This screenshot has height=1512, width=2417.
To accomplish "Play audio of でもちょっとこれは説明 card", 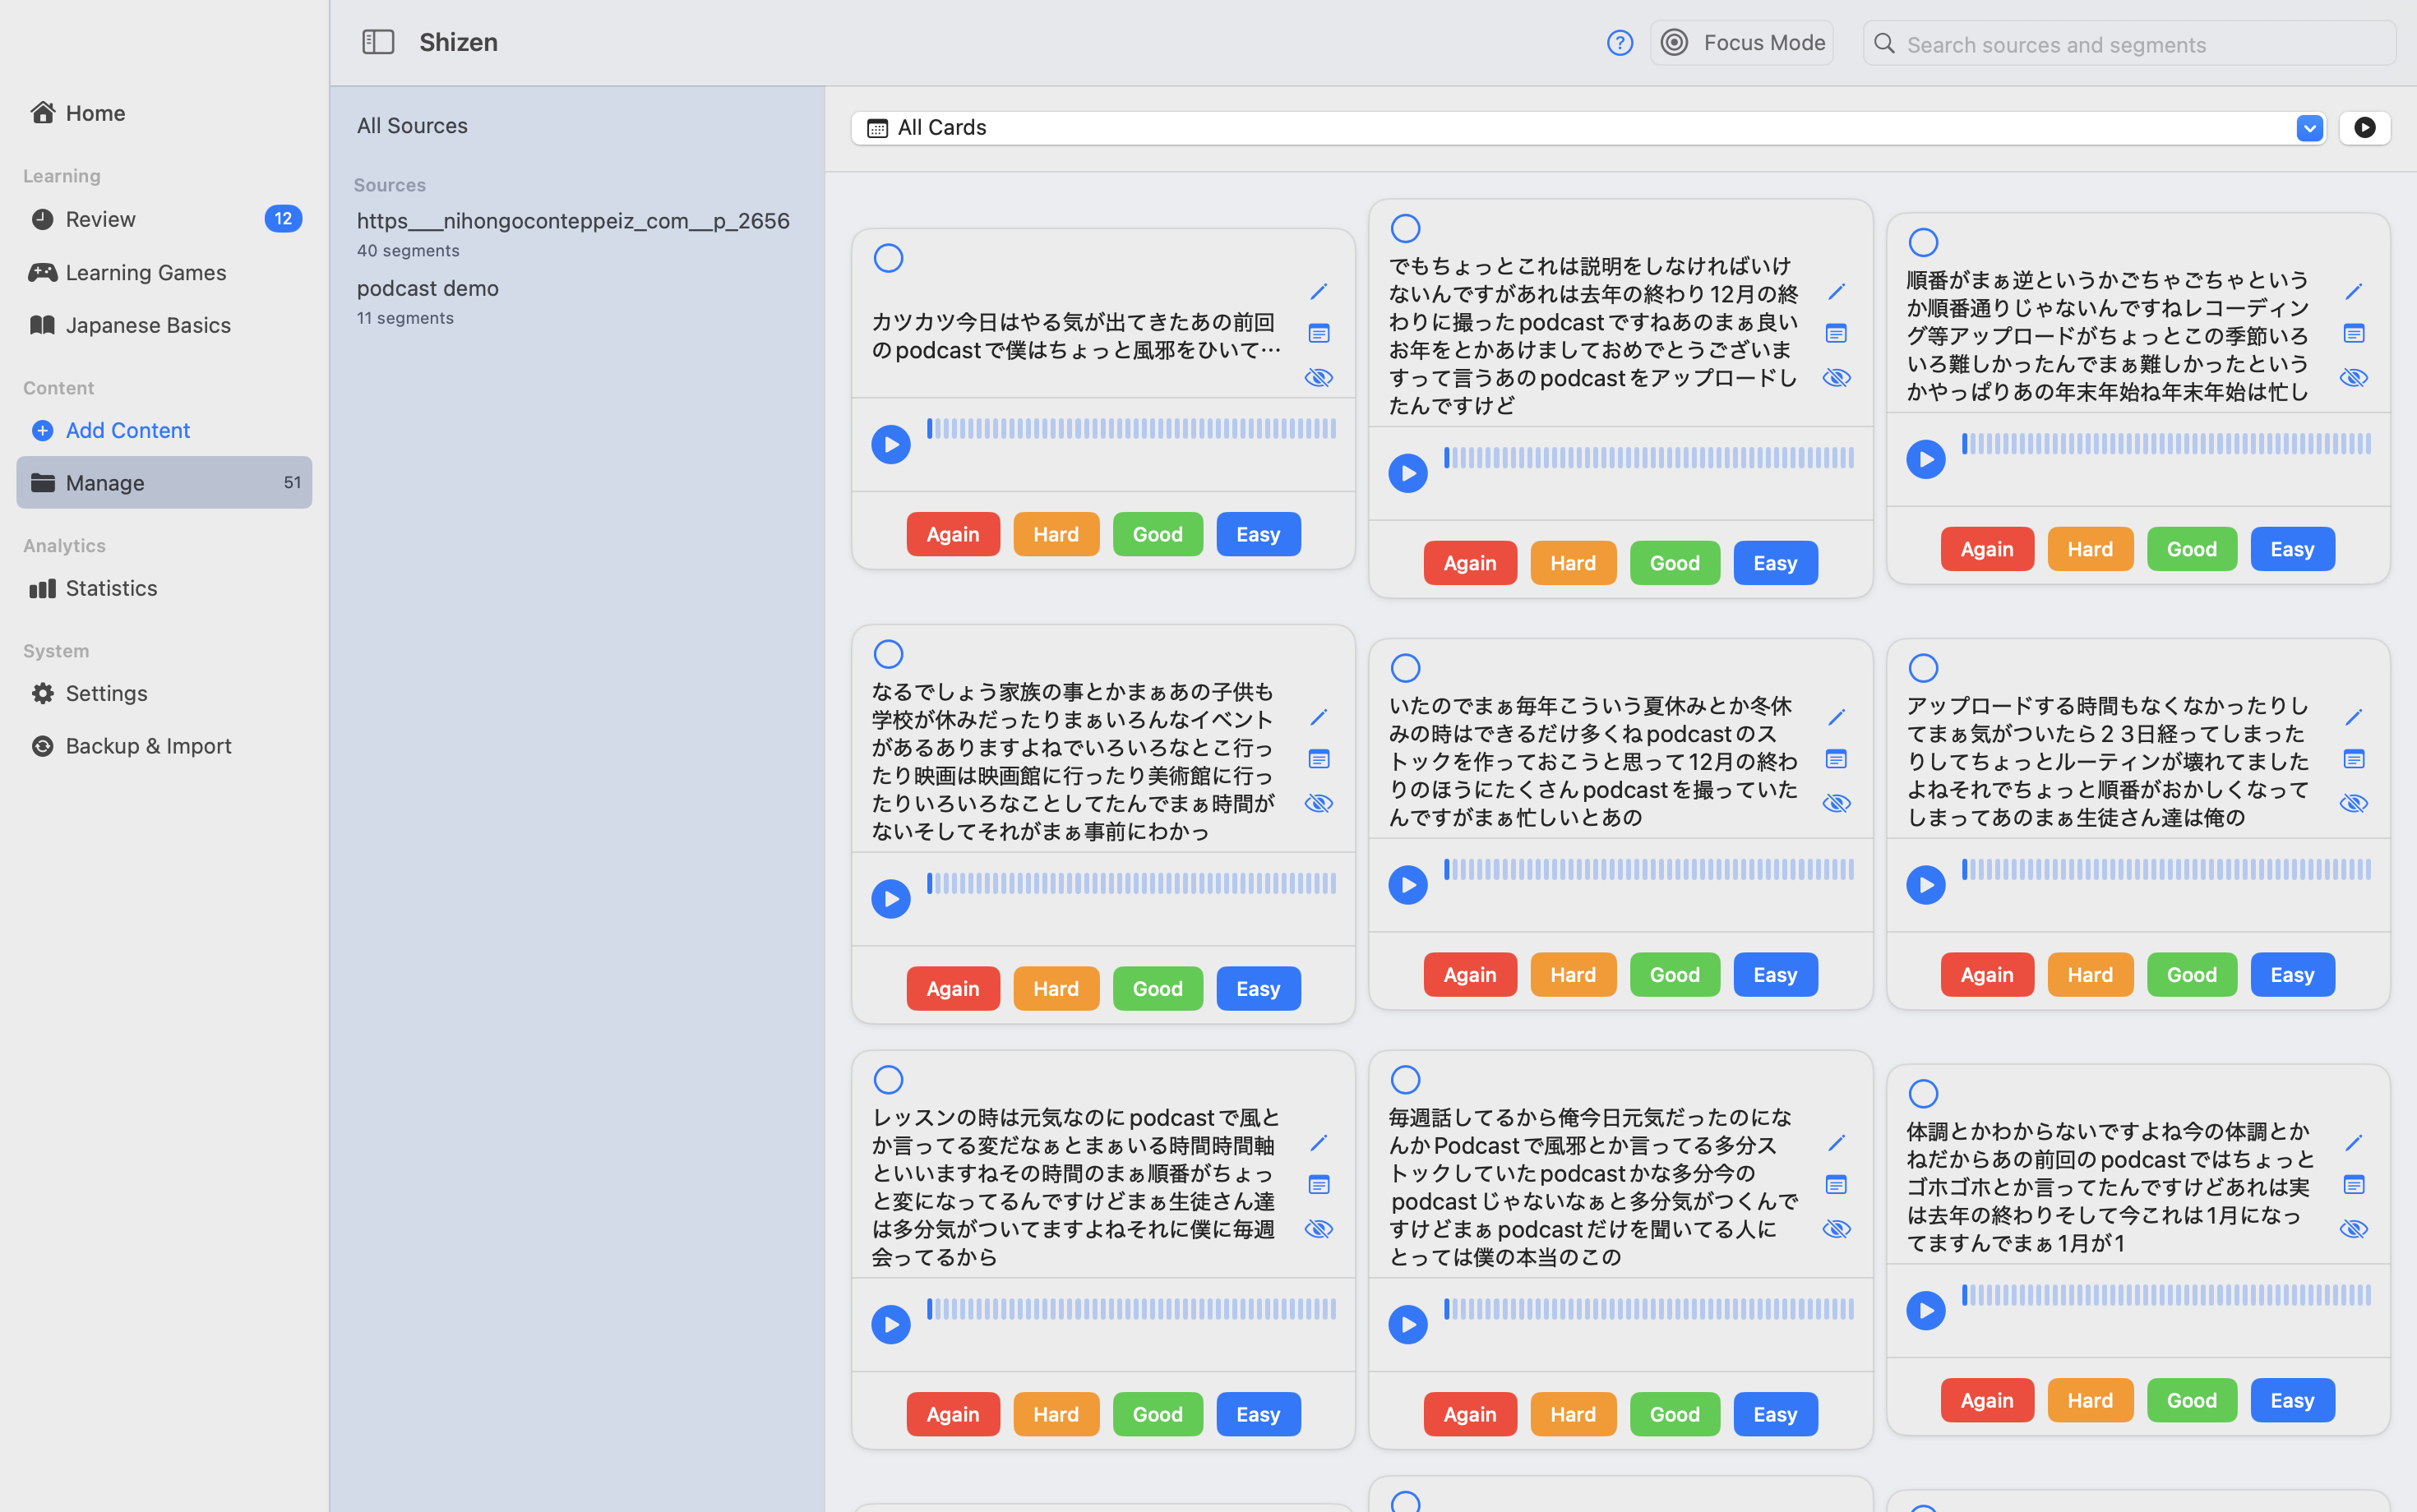I will 1407,474.
